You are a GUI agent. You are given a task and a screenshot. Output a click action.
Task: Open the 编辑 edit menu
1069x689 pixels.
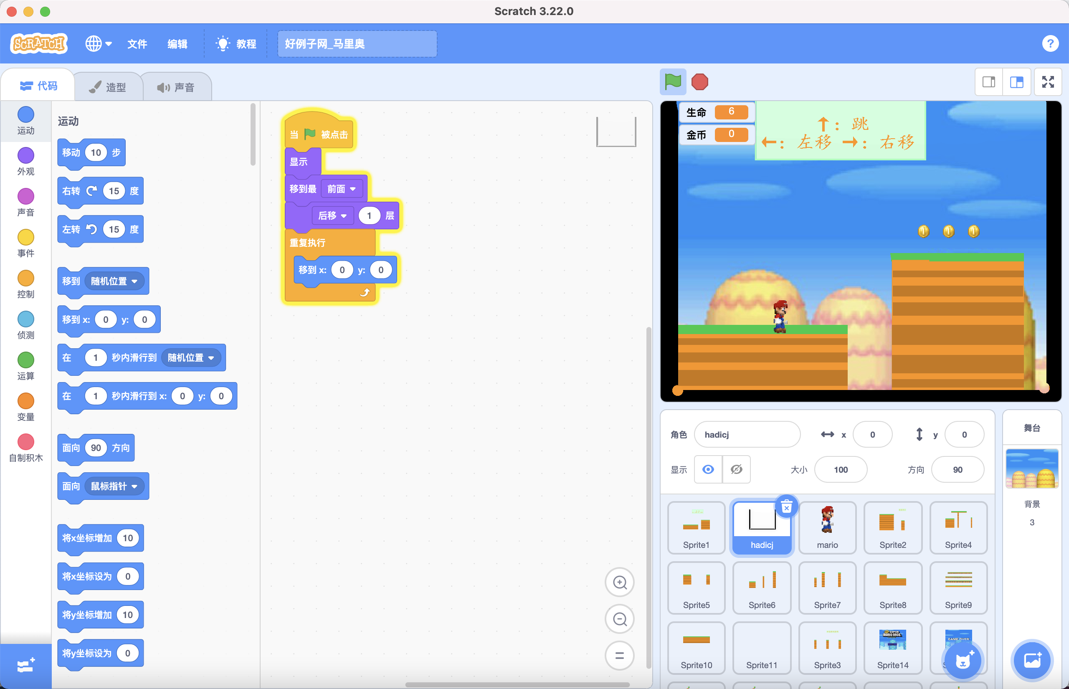(x=177, y=43)
